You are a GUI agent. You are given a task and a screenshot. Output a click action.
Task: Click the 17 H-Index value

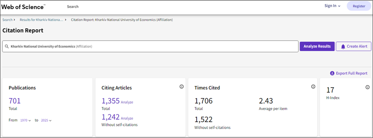(x=330, y=90)
